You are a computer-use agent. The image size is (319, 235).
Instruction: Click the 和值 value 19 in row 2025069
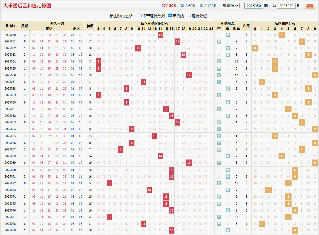click(90, 163)
